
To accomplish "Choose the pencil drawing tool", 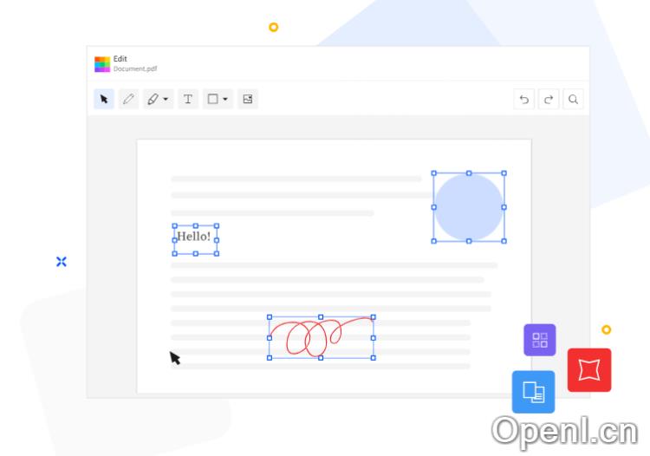I will click(x=128, y=99).
